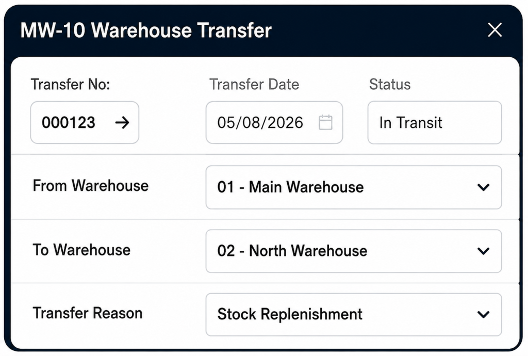
Task: Click the MW-10 Warehouse Transfer title
Action: click(x=146, y=30)
